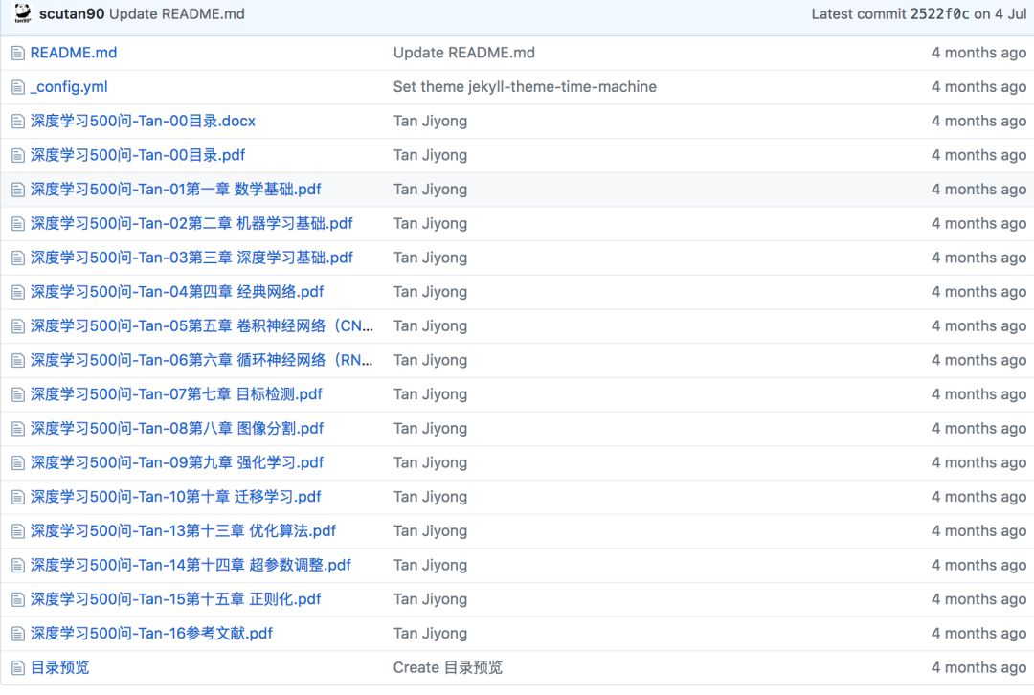Open 06第六章 循环神经网络 file

(x=202, y=361)
